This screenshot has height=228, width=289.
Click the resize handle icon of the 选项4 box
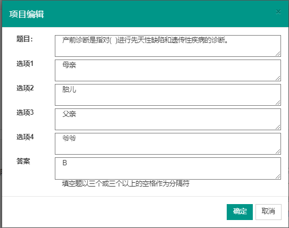pyautogui.click(x=278, y=151)
